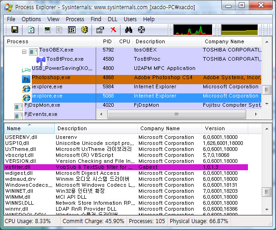The image size is (276, 230).
Task: Click the FjDspMon.exe process icon
Action: (19, 107)
